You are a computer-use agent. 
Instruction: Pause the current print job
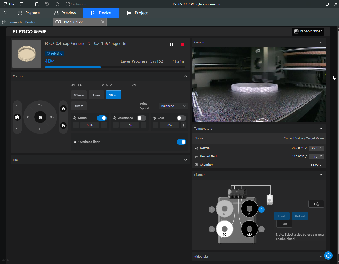click(171, 44)
